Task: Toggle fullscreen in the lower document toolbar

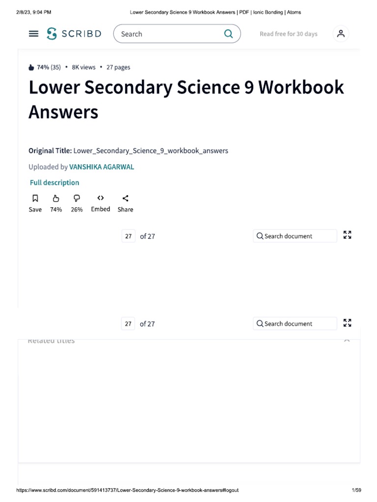Action: [348, 323]
